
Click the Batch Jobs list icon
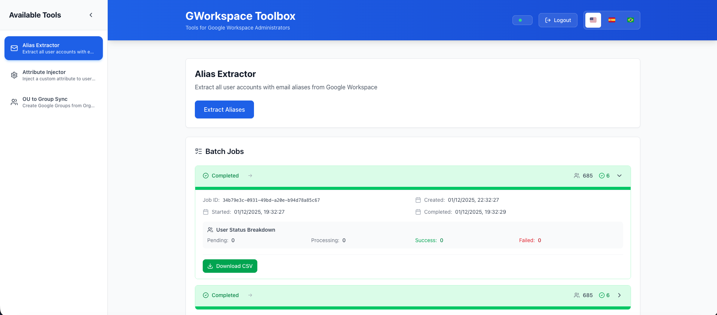199,151
